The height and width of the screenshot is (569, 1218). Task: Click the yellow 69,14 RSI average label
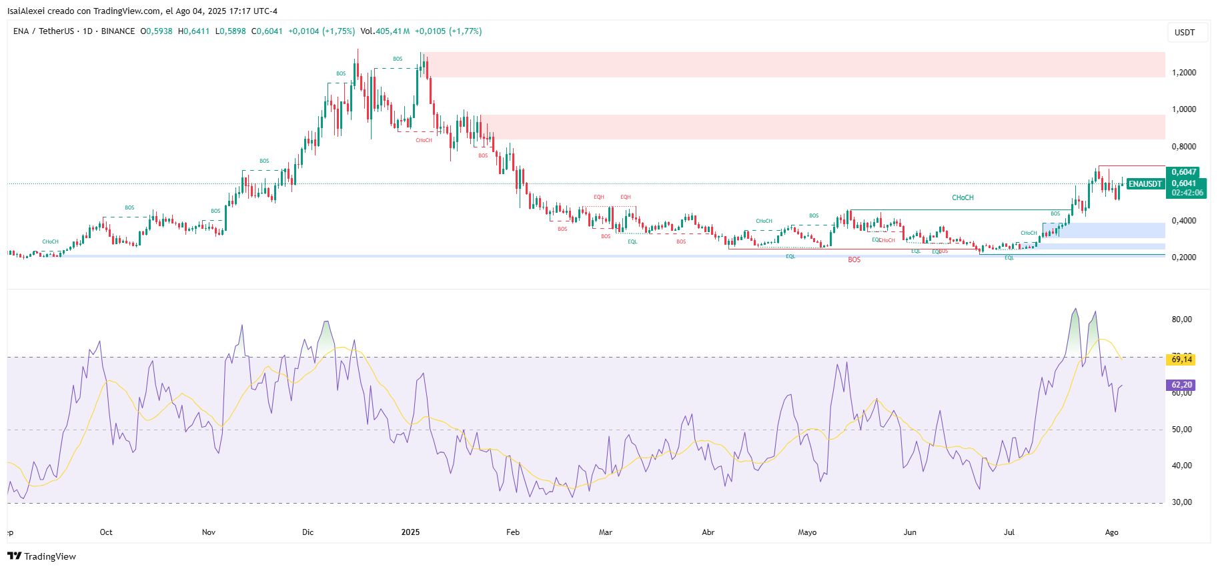click(1181, 360)
